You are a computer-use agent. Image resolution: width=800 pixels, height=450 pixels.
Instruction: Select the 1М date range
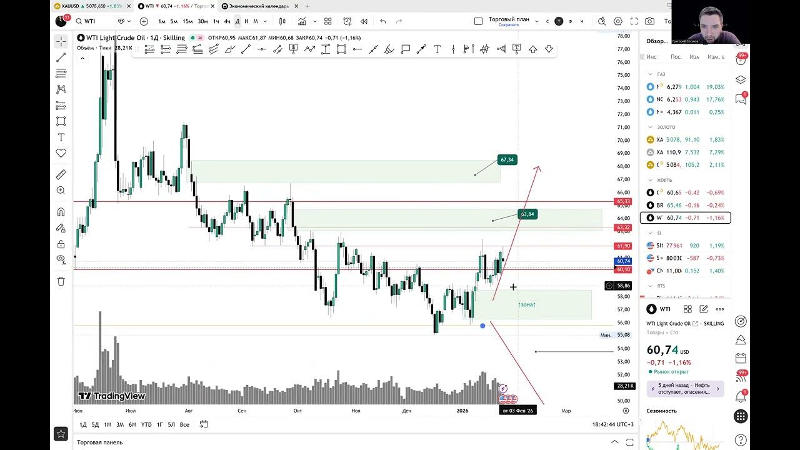[107, 424]
